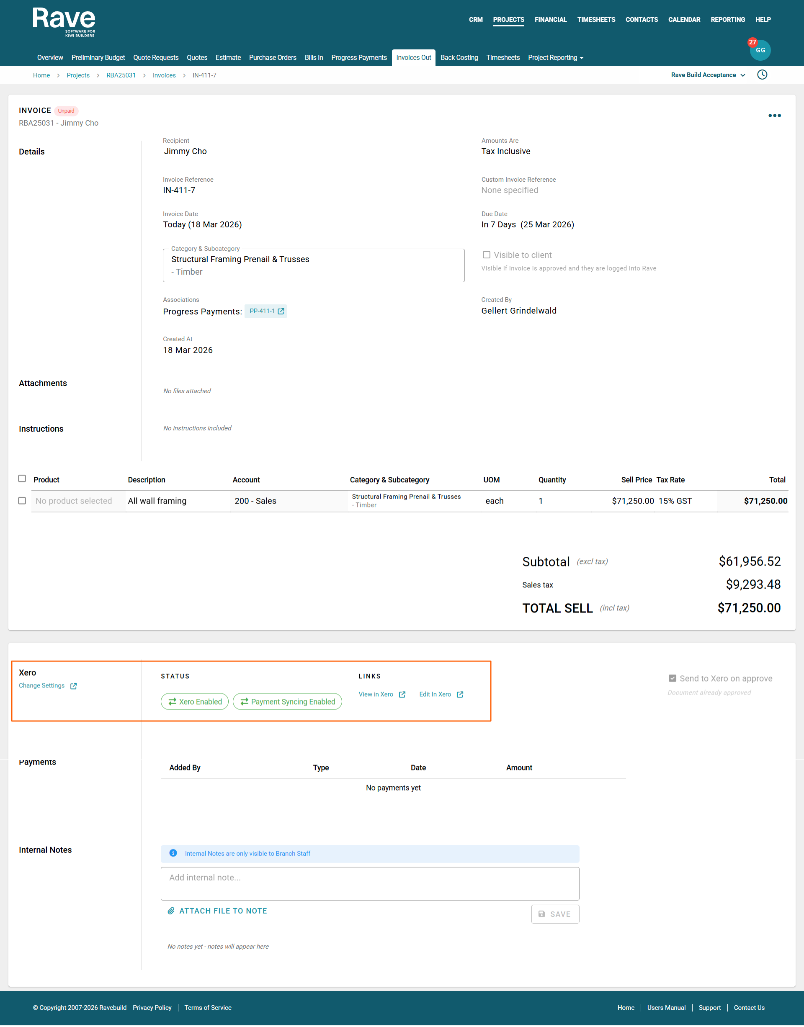The width and height of the screenshot is (804, 1027).
Task: Select the All wall framing row checkbox
Action: click(22, 500)
